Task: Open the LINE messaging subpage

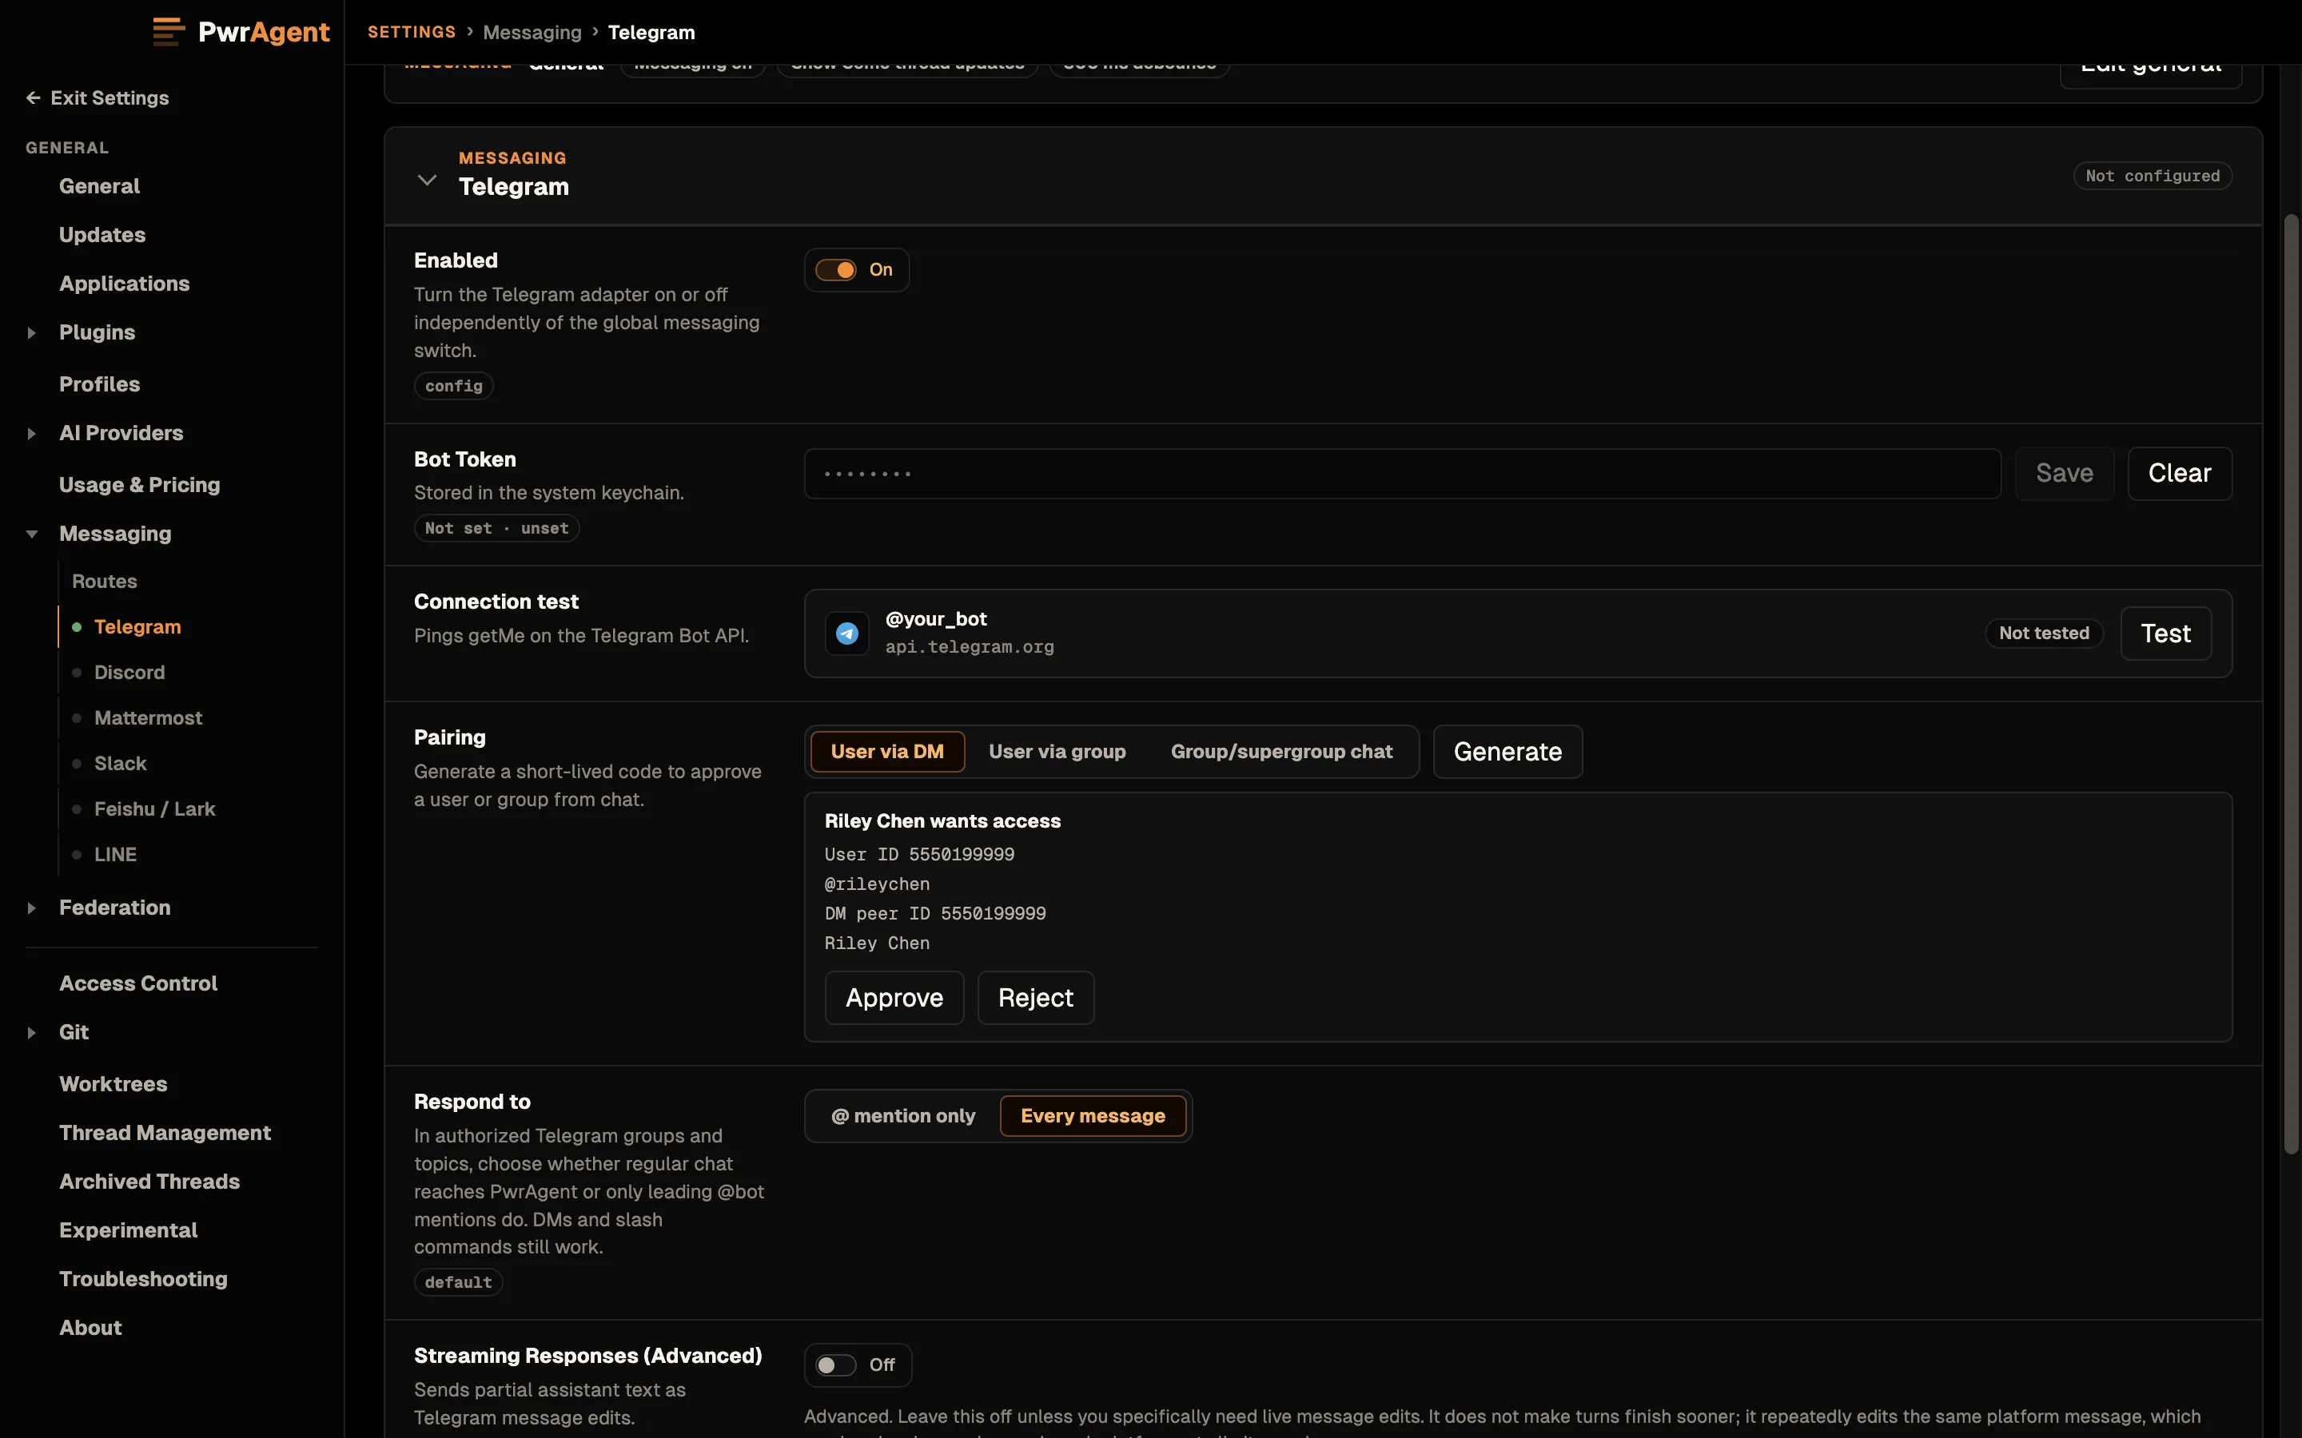Action: click(115, 855)
